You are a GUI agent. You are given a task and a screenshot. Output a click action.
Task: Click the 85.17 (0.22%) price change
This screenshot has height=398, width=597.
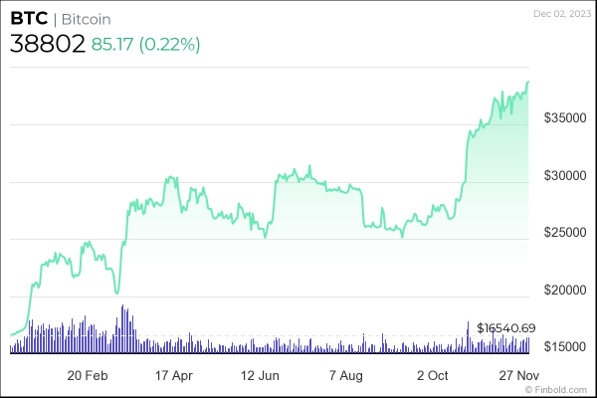pyautogui.click(x=145, y=45)
